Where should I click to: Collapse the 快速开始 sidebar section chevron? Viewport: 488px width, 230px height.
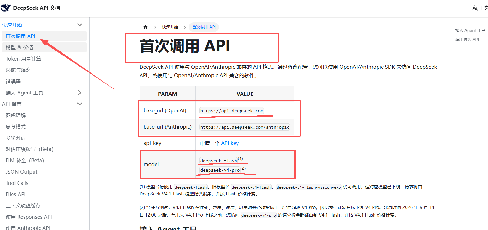click(80, 25)
